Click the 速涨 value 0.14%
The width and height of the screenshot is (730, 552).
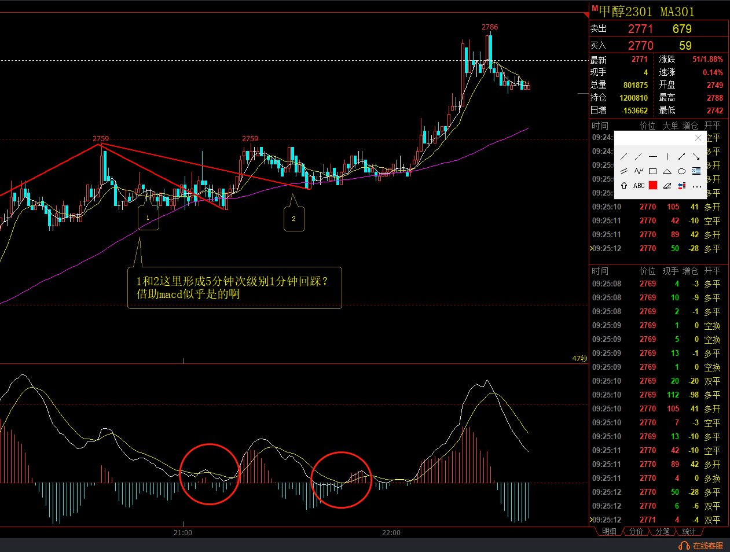tap(713, 72)
